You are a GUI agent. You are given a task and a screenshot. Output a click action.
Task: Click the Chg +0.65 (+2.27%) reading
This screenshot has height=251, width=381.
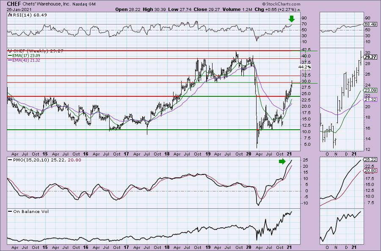point(275,9)
